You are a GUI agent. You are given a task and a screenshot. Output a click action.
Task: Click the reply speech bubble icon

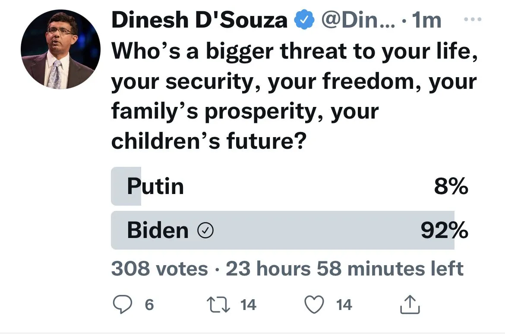122,305
